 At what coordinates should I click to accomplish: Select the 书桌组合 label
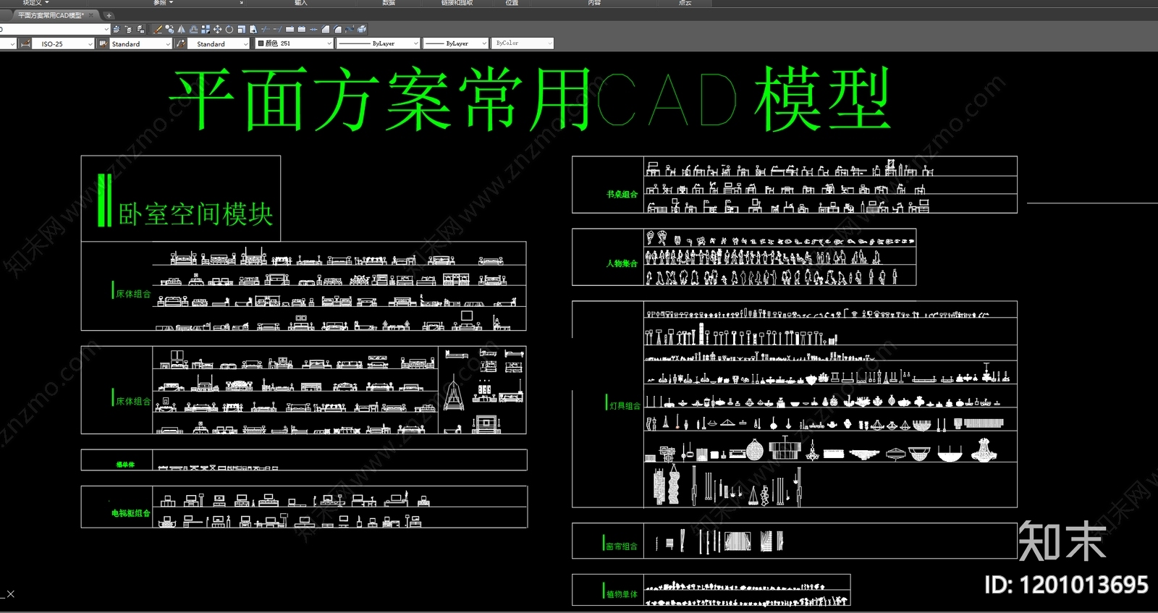[622, 194]
